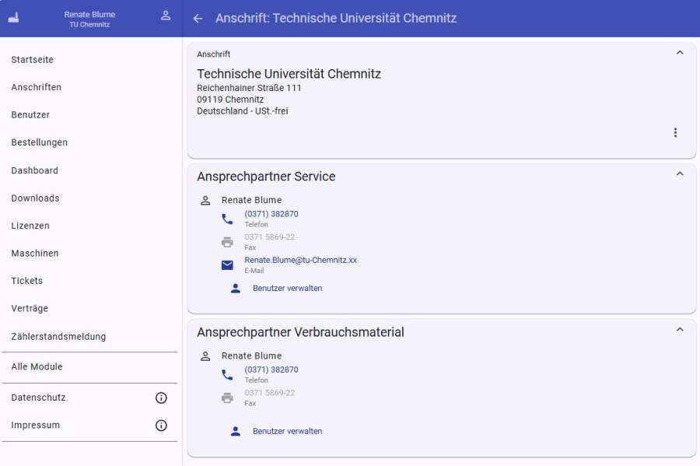700x466 pixels.
Task: Click the Renate.Blume email address link
Action: point(300,261)
